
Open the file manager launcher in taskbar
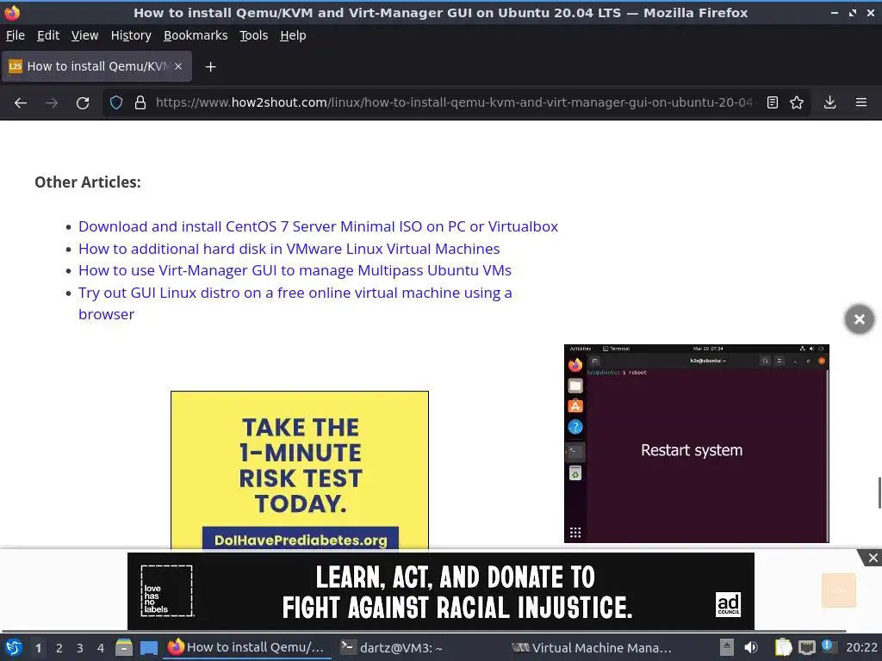pyautogui.click(x=124, y=648)
